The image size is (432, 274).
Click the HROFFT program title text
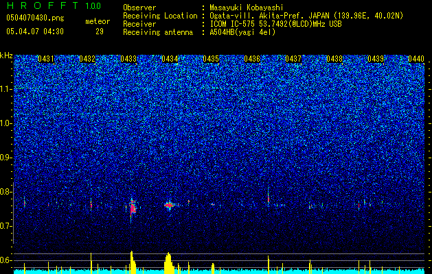(43, 5)
